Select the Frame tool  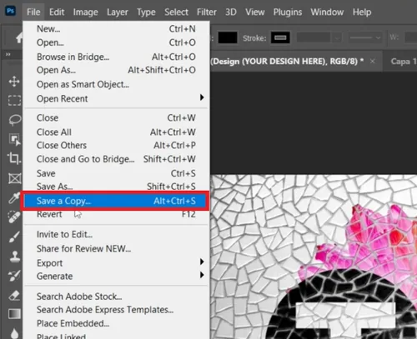tap(14, 178)
